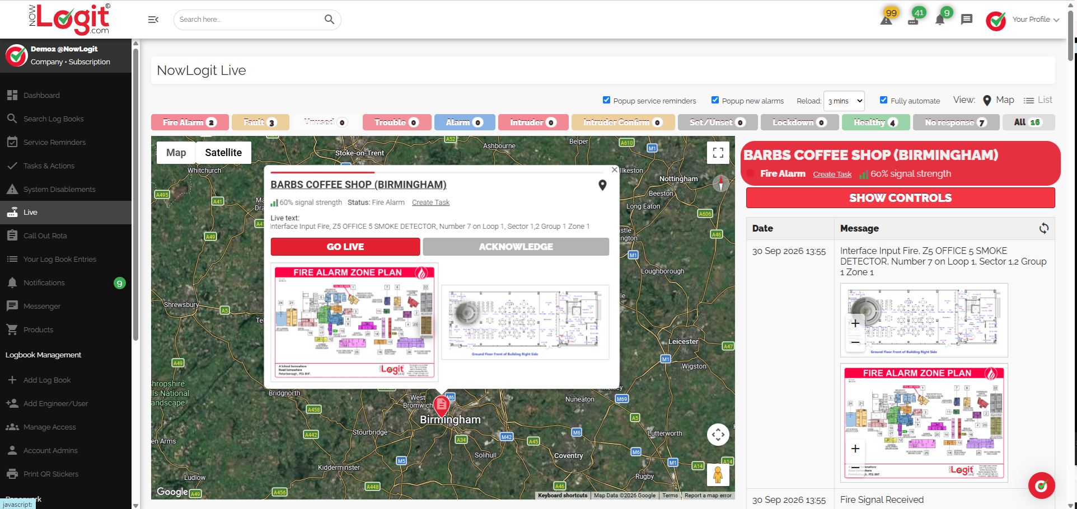Open the floating NowLogit chat button
Image resolution: width=1077 pixels, height=509 pixels.
[1041, 486]
